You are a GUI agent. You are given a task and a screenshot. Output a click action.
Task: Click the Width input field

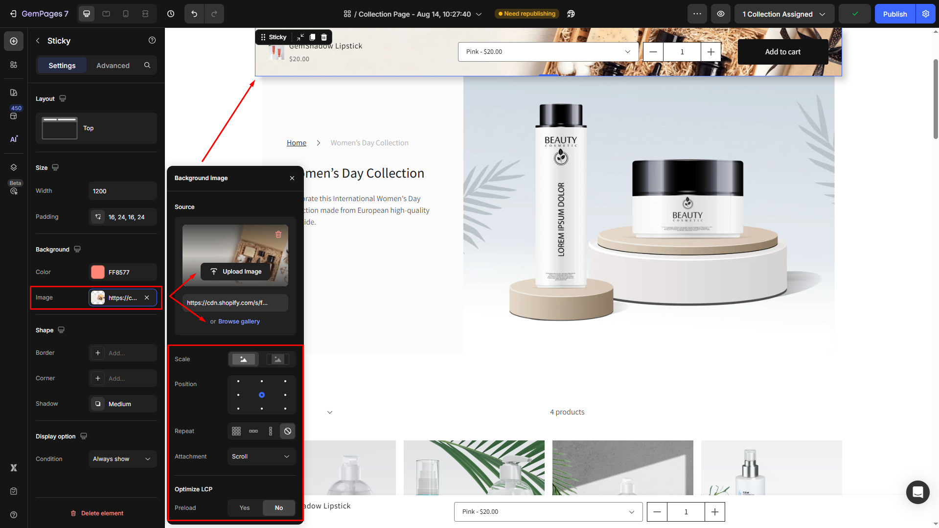[x=122, y=191]
